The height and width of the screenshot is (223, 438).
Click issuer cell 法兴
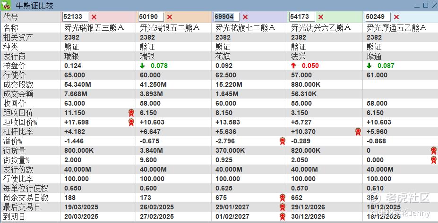click(x=298, y=56)
